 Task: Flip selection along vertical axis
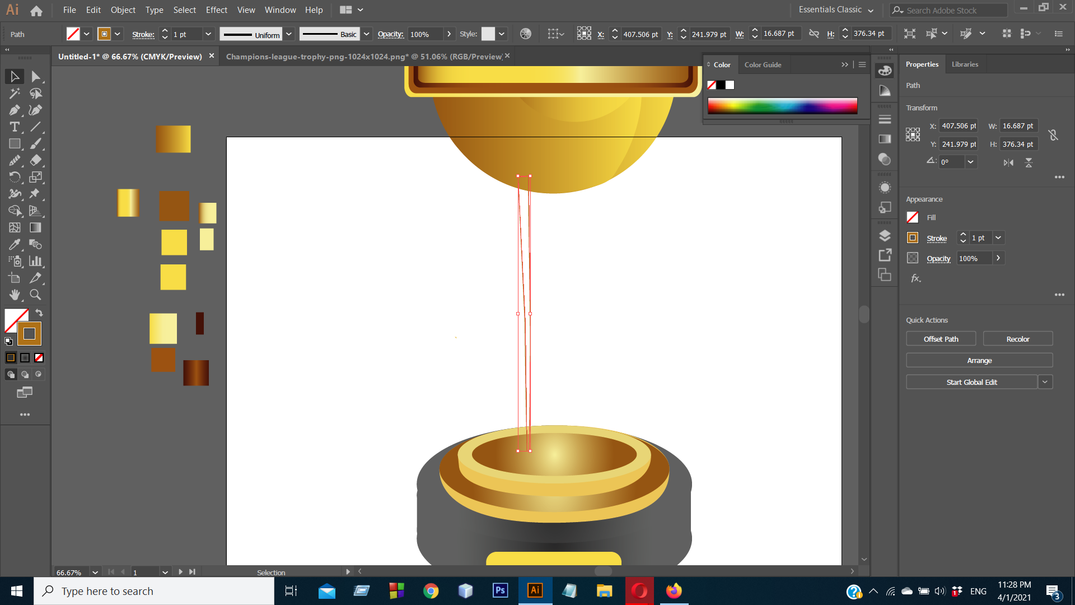(1029, 162)
